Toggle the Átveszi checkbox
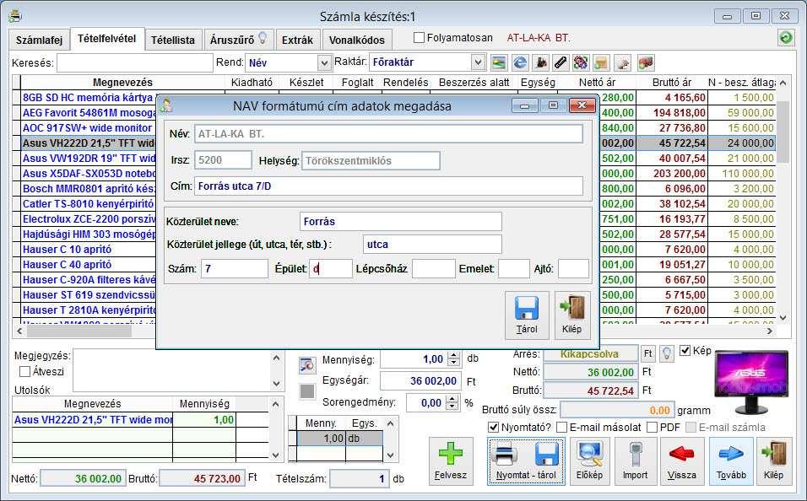Viewport: 807px width, 501px height. point(24,371)
